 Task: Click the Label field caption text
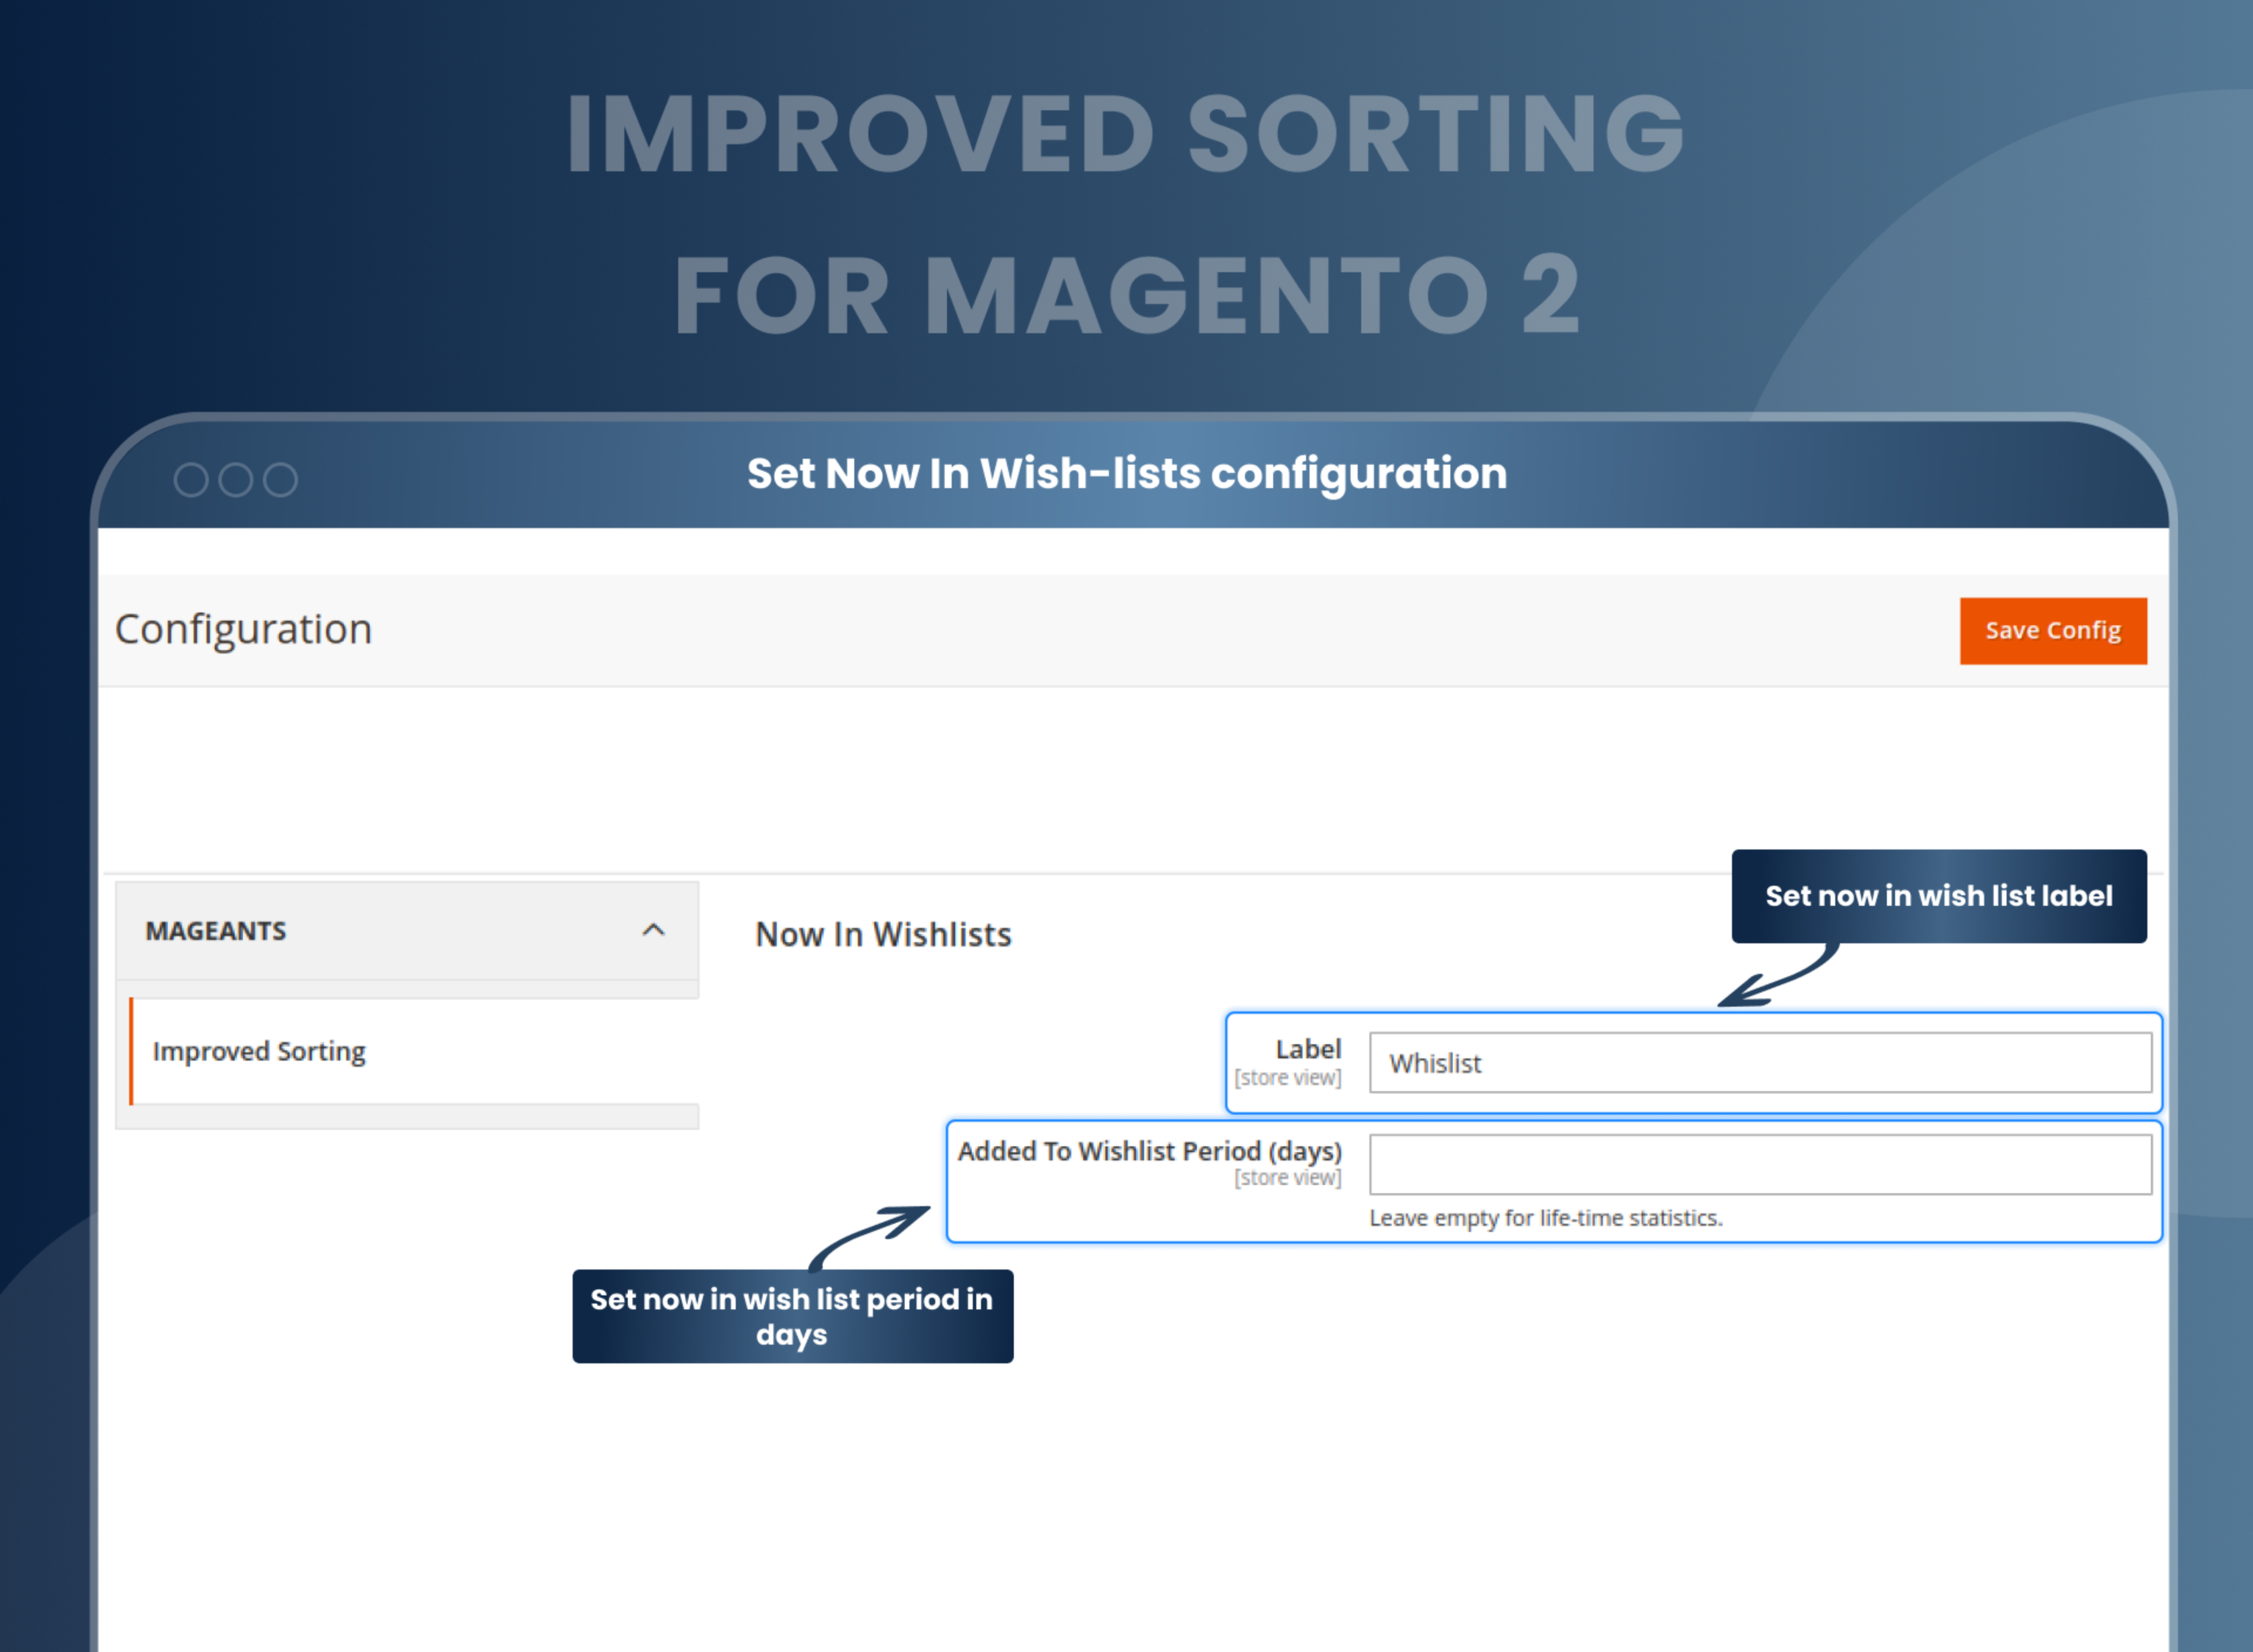pyautogui.click(x=1308, y=1048)
